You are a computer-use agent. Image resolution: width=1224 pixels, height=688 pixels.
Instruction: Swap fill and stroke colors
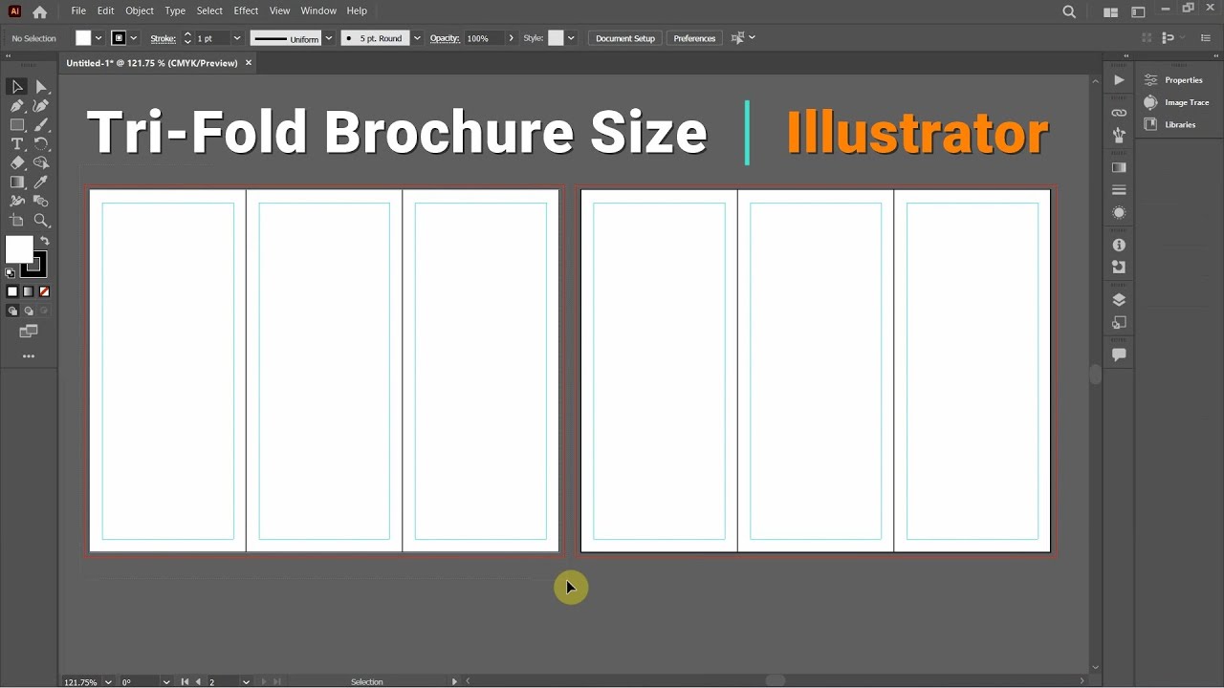pyautogui.click(x=45, y=242)
